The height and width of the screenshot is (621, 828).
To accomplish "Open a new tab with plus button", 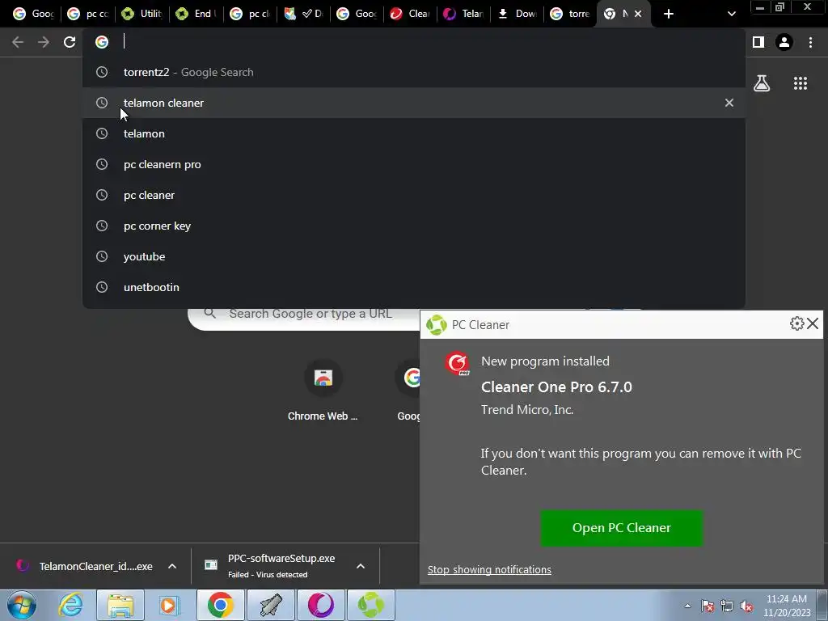I will tap(668, 14).
